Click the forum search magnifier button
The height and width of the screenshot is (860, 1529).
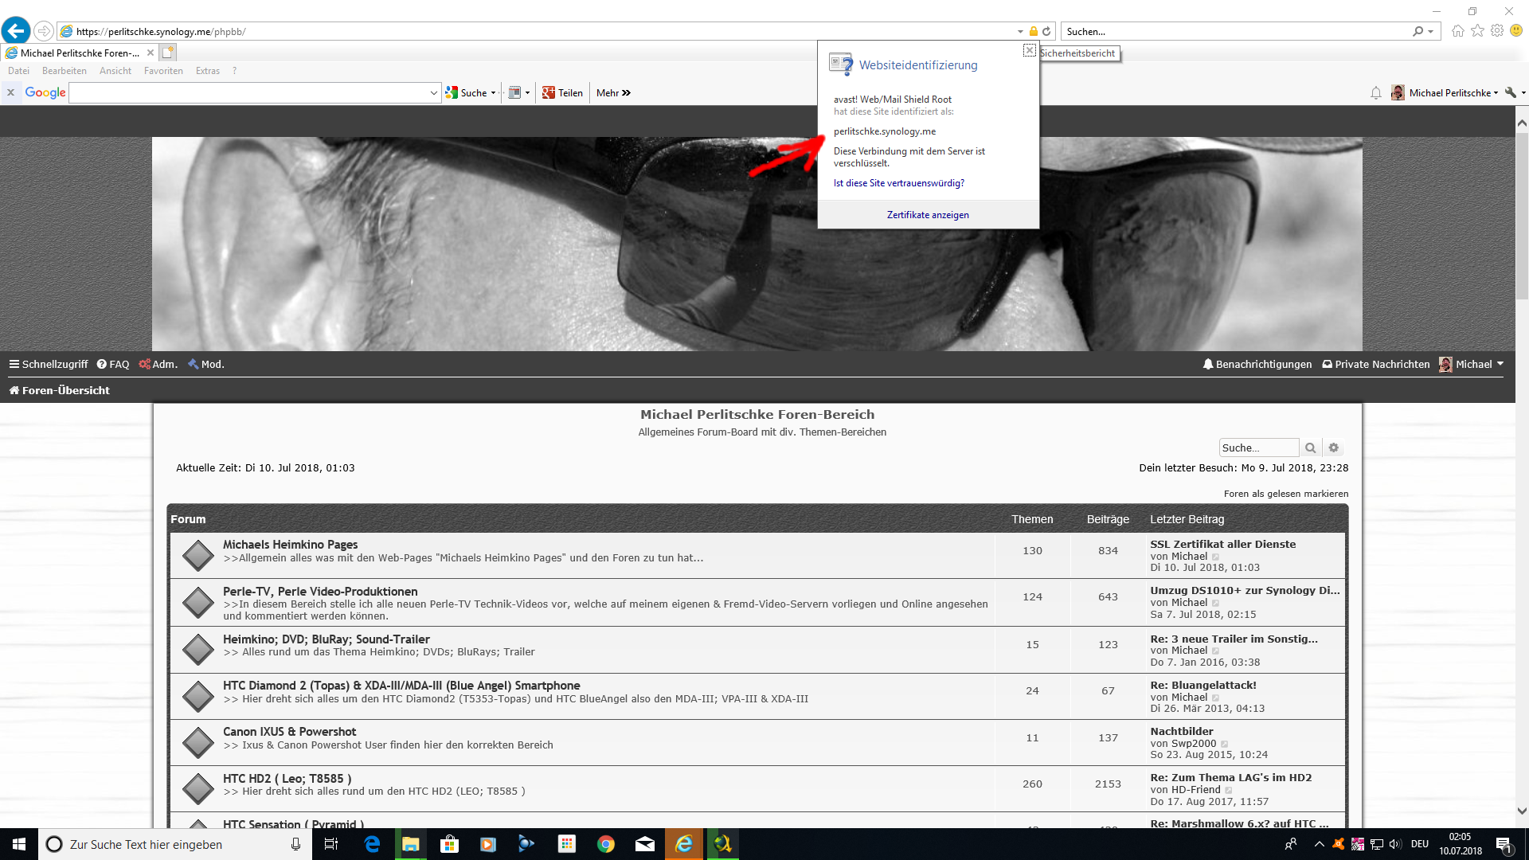coord(1310,448)
